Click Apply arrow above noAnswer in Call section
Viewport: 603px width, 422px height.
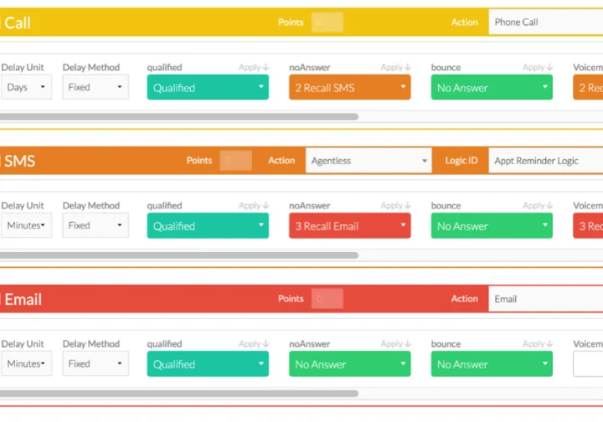click(x=395, y=67)
